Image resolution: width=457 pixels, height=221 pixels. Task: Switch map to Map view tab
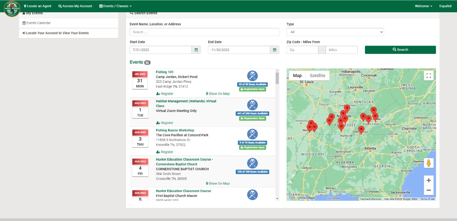pyautogui.click(x=297, y=75)
